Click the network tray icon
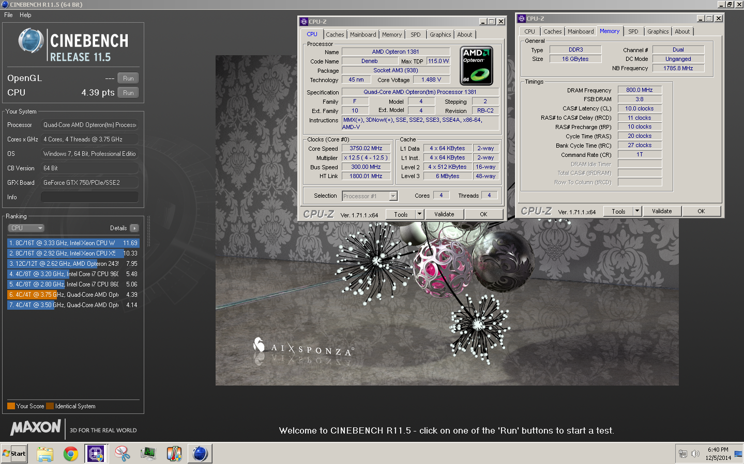 [x=682, y=454]
